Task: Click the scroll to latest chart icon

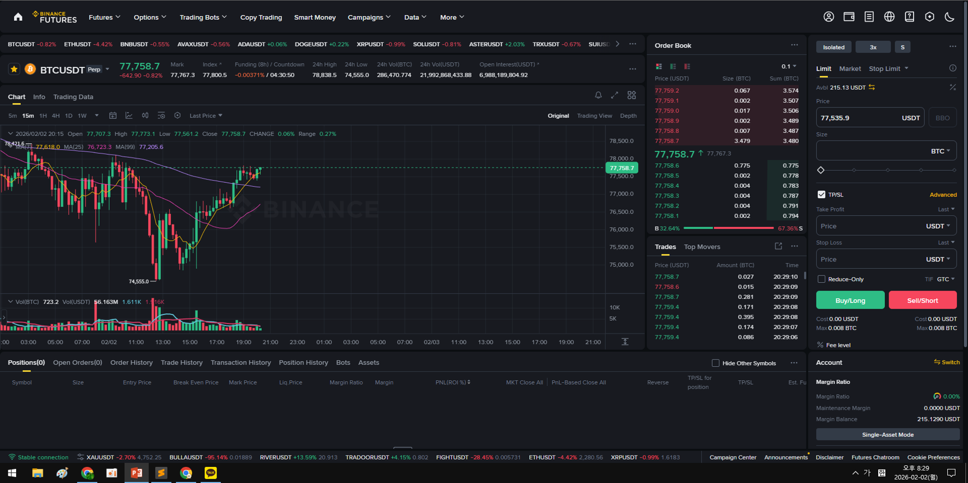Action: (x=625, y=342)
